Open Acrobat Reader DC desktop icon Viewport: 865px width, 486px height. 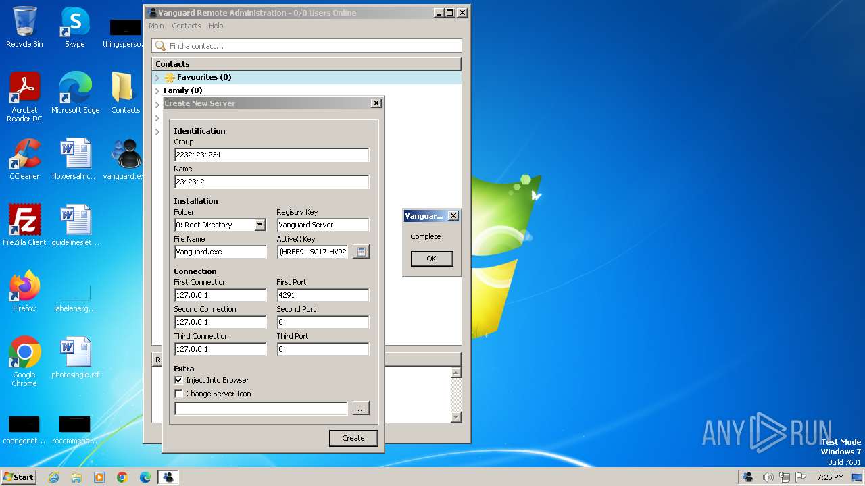point(24,97)
